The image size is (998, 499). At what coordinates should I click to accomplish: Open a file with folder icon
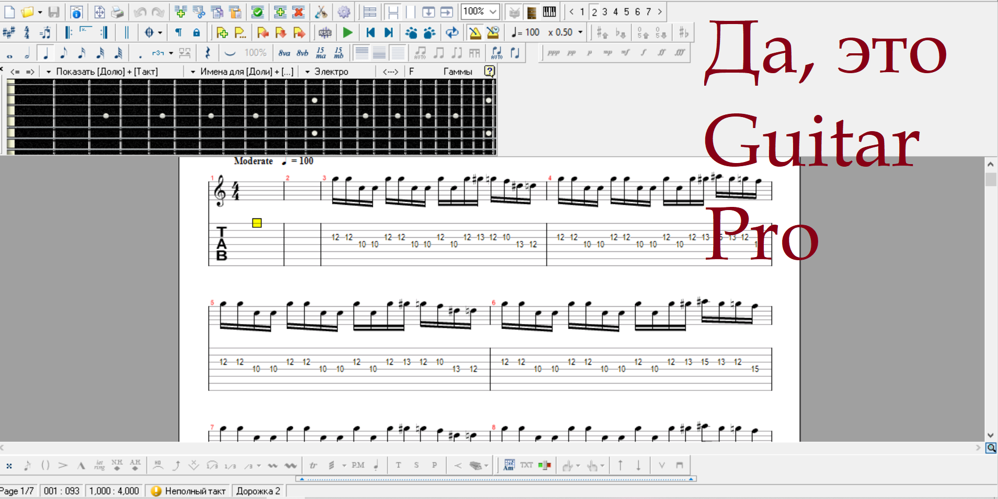click(27, 11)
